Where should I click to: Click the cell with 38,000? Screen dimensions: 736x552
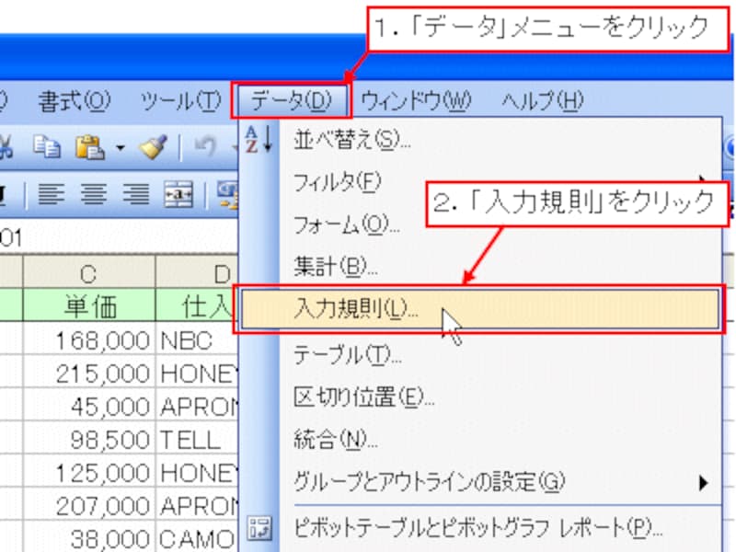click(88, 538)
